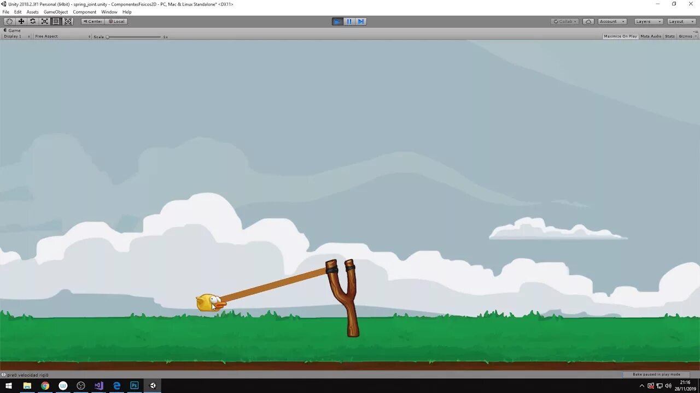Viewport: 700px width, 393px height.
Task: Toggle Local/Global handle rotation
Action: (116, 21)
